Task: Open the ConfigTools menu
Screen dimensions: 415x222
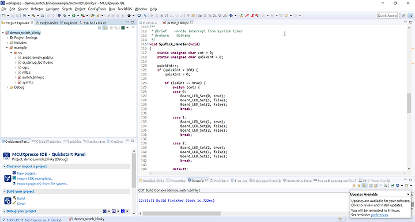Action: pyautogui.click(x=97, y=9)
